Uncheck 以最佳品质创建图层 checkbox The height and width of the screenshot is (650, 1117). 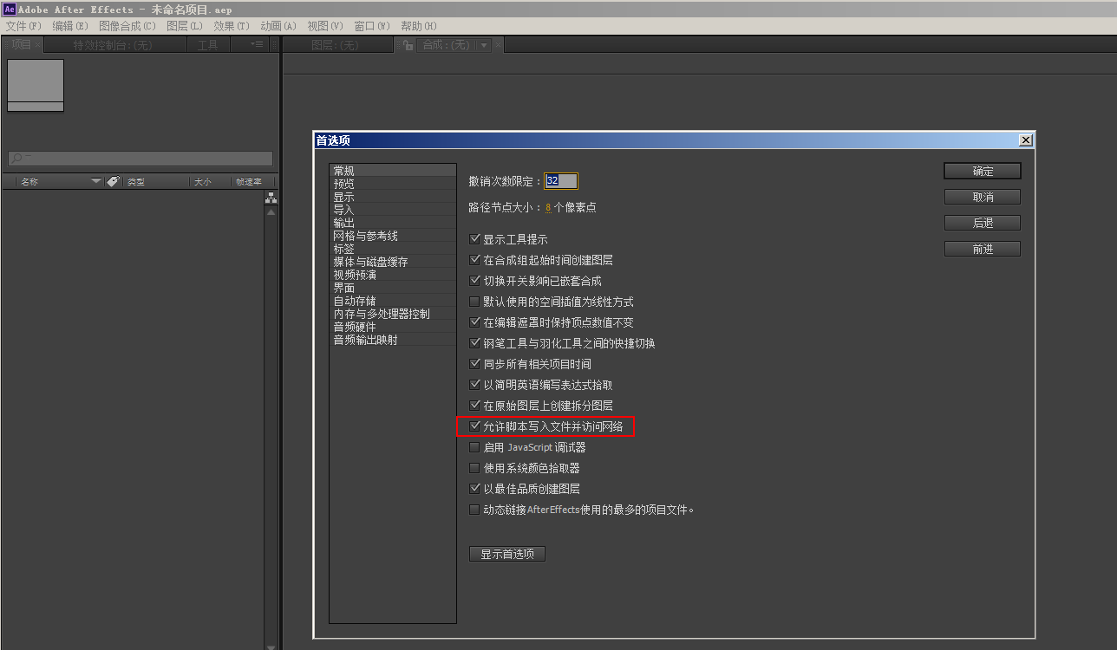pos(474,489)
